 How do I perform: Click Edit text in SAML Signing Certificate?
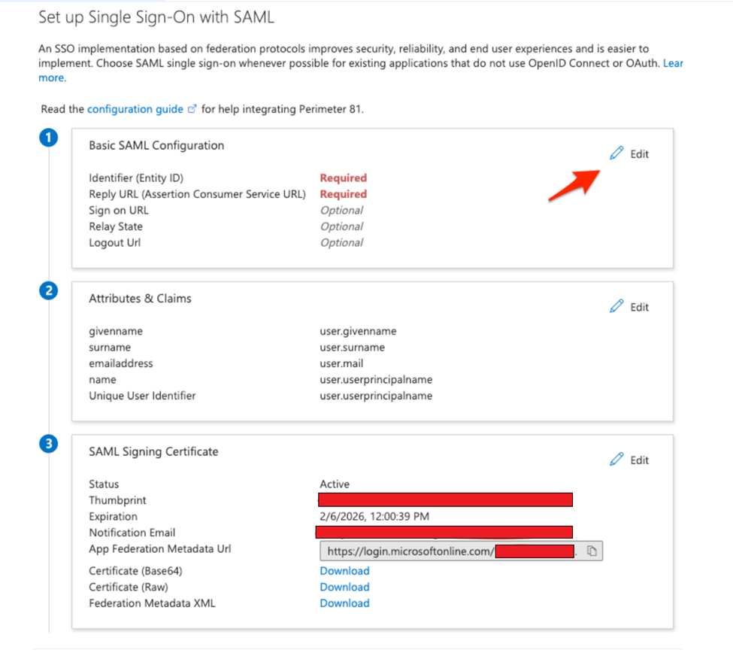pos(639,460)
